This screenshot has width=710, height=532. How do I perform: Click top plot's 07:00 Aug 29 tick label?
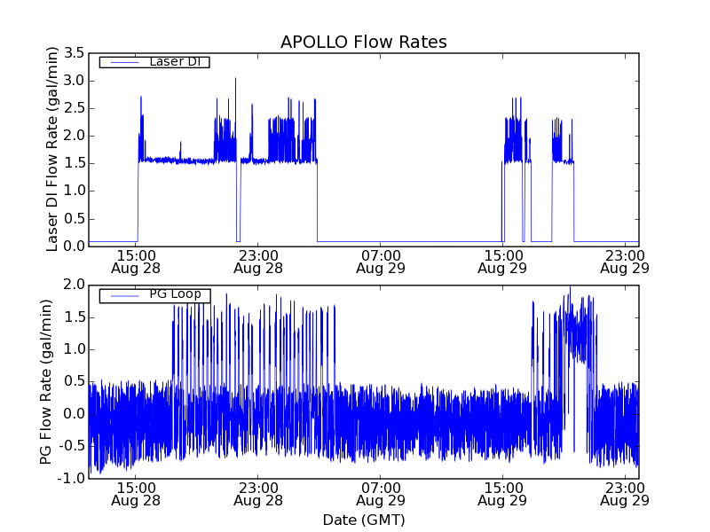[x=380, y=260]
